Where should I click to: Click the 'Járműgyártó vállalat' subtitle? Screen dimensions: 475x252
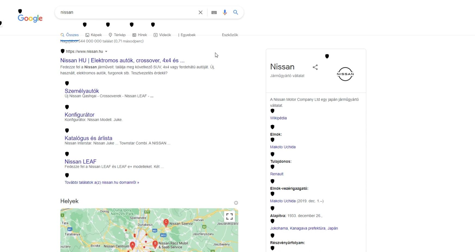point(287,76)
